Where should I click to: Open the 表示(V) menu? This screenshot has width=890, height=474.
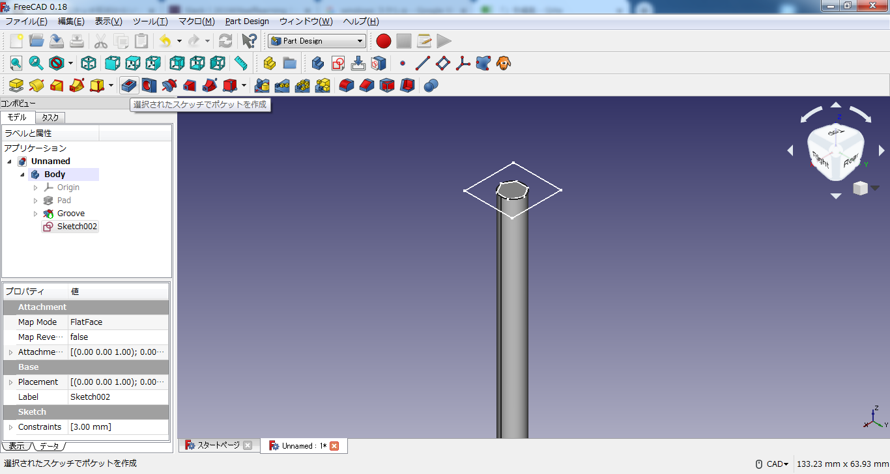point(108,21)
